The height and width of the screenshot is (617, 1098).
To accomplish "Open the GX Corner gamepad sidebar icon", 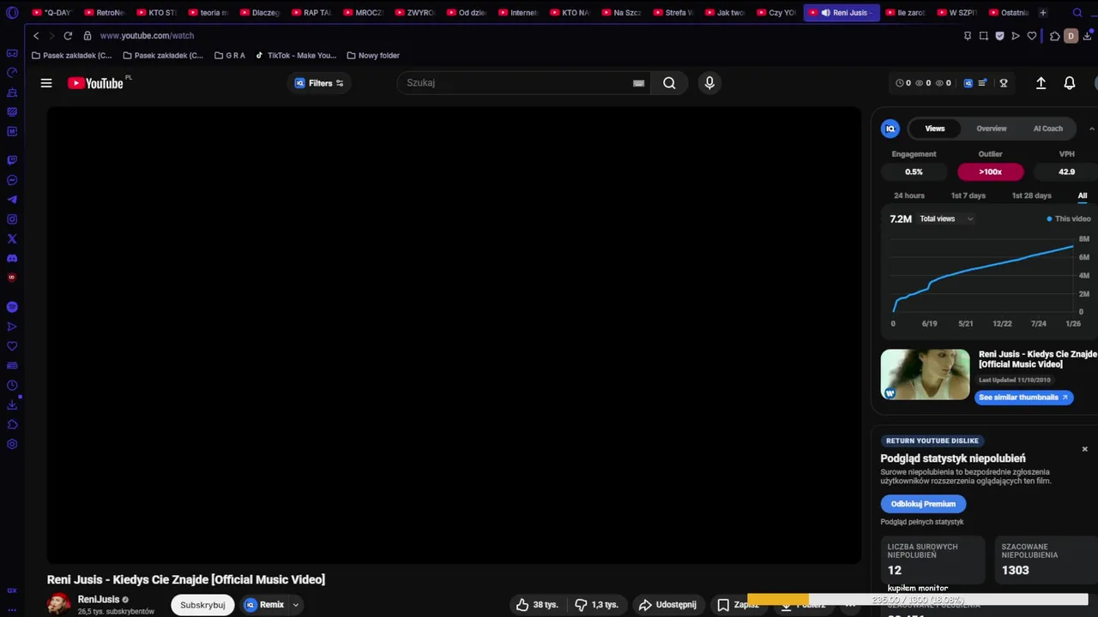I will click(12, 53).
